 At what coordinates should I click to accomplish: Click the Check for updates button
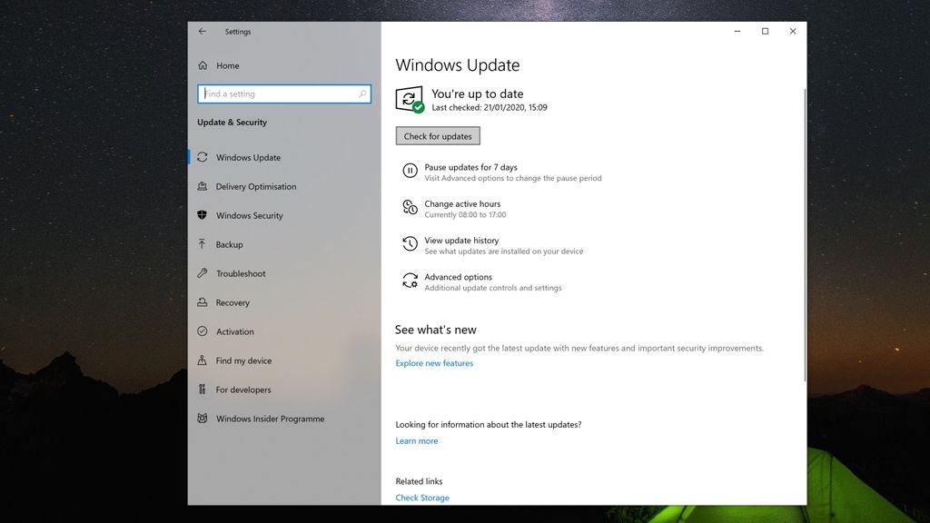pos(438,135)
